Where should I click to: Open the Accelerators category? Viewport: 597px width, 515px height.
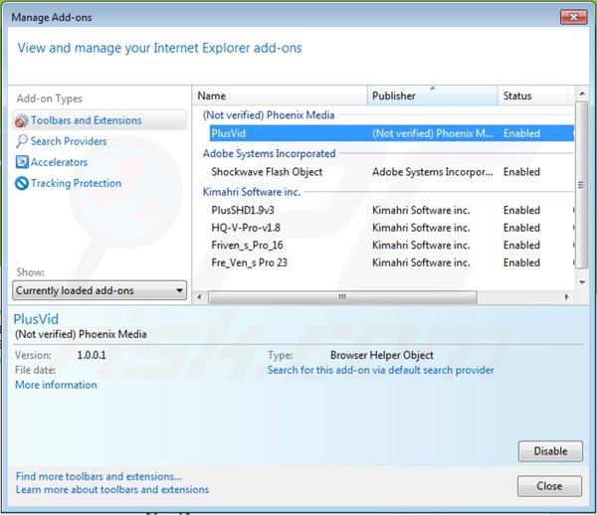59,162
